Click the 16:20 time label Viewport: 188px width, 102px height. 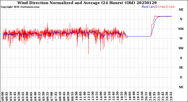pos(117,97)
